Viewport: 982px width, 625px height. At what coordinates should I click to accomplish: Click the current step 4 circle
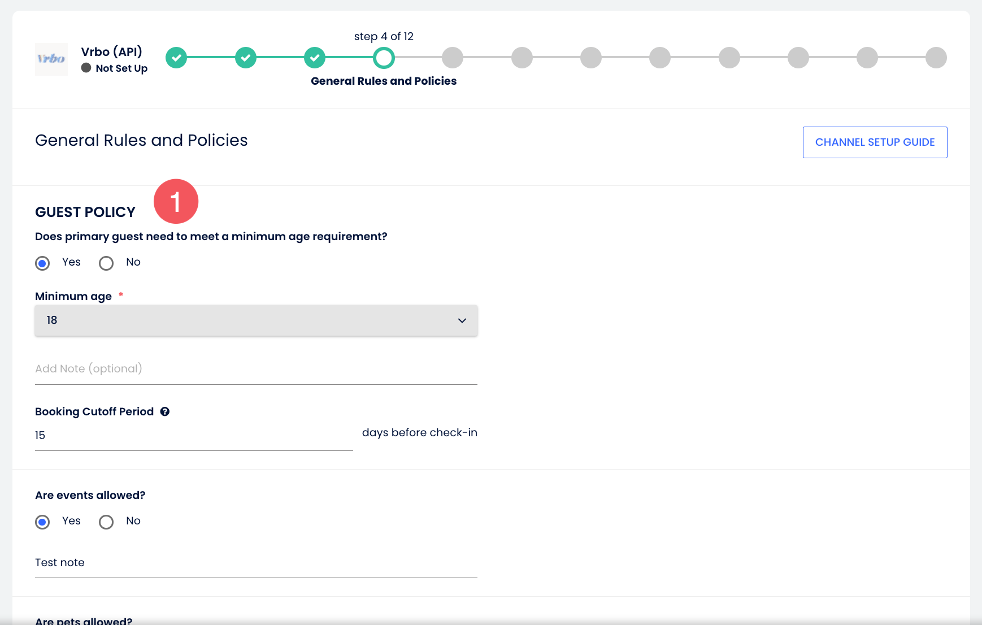pyautogui.click(x=384, y=58)
